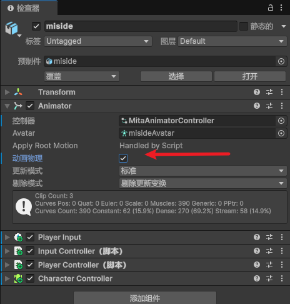Open the Animator component three-dot menu

pos(282,106)
